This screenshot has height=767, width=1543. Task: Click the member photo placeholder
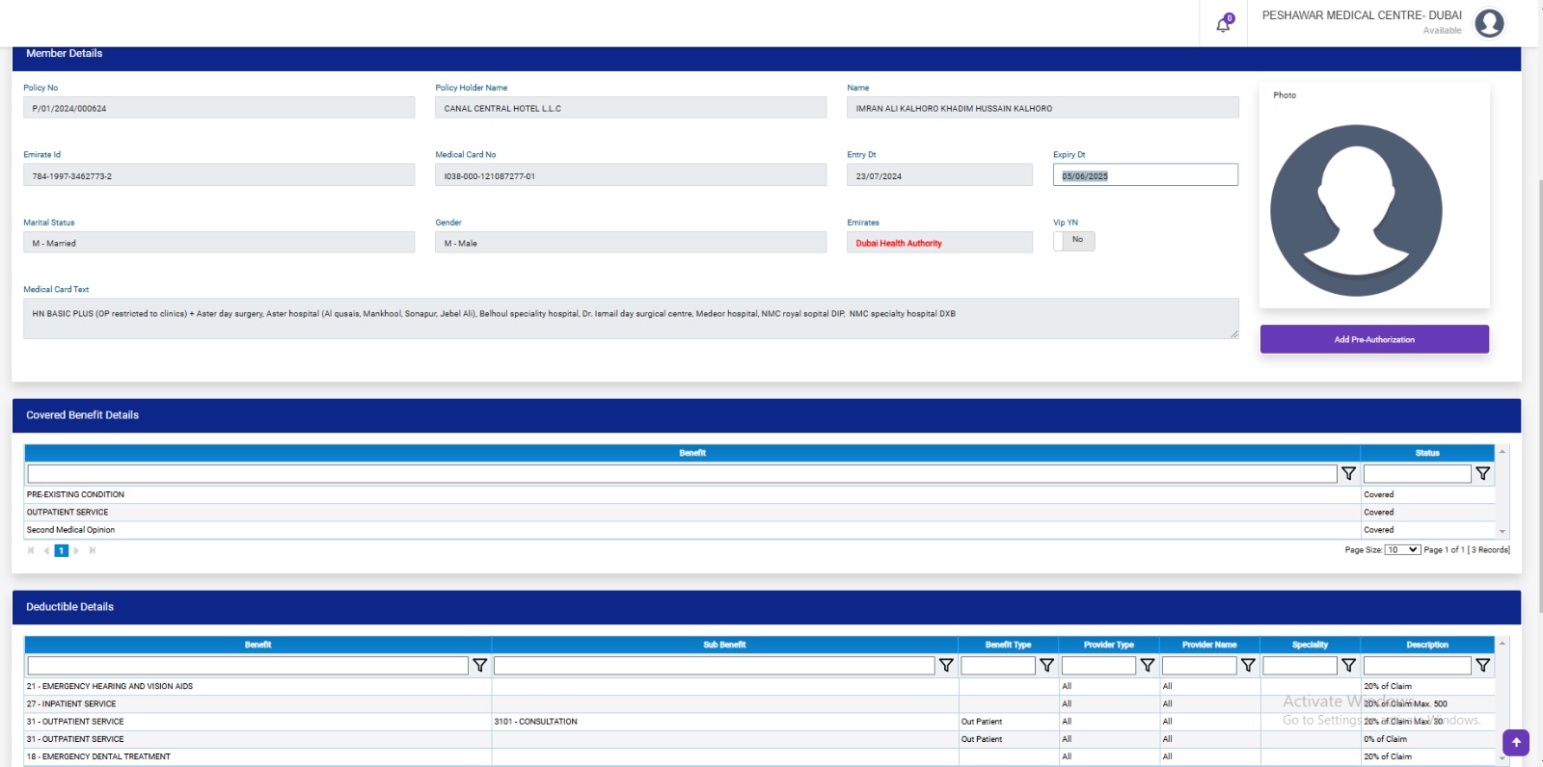coord(1356,210)
